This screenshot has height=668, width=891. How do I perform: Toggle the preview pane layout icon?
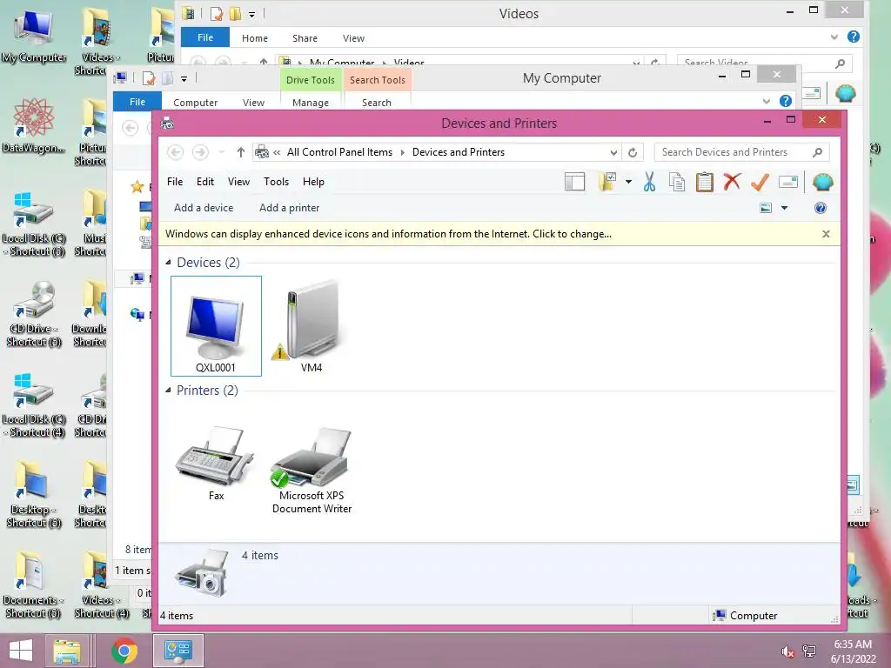click(x=574, y=182)
